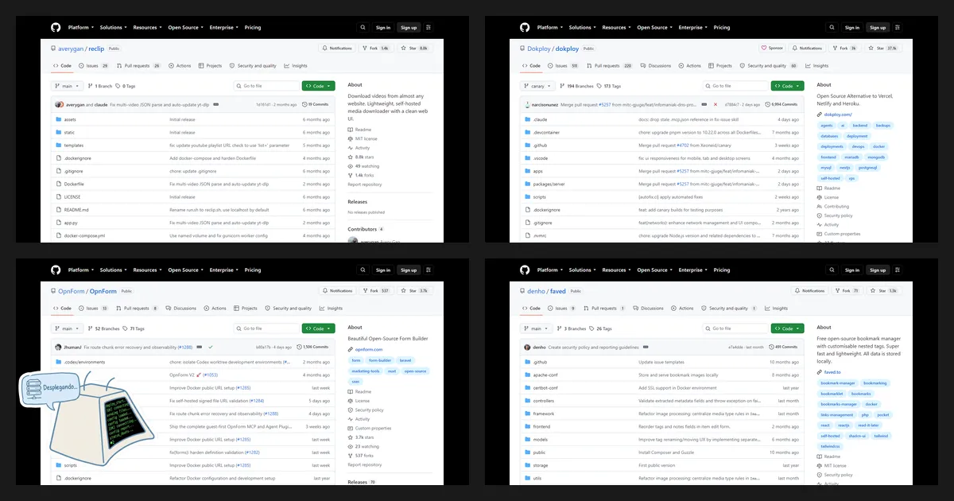Click the red failed-check X icon in dokploy

coord(715,104)
